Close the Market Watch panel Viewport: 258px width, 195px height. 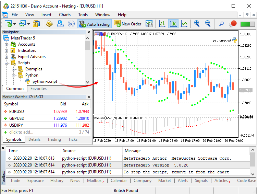pyautogui.click(x=89, y=97)
